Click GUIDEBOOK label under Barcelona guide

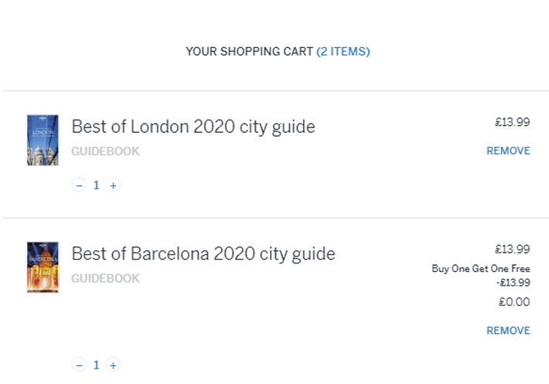pyautogui.click(x=105, y=278)
